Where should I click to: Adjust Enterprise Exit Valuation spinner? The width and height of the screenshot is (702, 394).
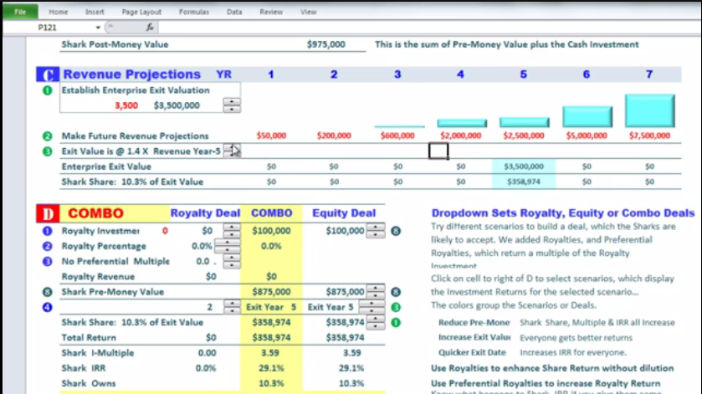coord(232,105)
